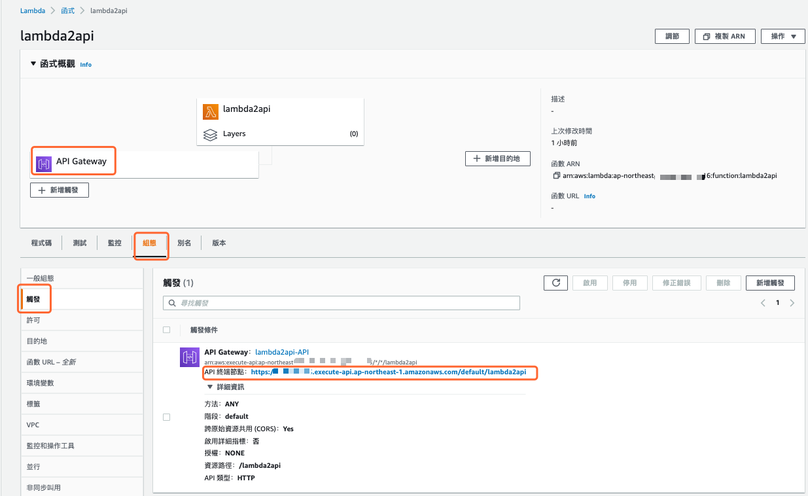This screenshot has width=808, height=496.
Task: Click the 修正錯誤 button
Action: 676,283
